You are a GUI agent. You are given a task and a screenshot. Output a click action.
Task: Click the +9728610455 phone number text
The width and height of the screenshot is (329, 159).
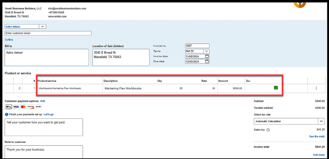click(x=56, y=13)
